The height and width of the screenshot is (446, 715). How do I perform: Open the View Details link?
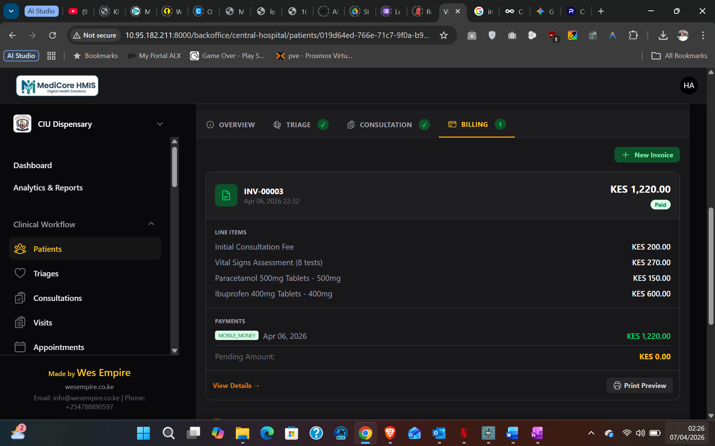(236, 385)
